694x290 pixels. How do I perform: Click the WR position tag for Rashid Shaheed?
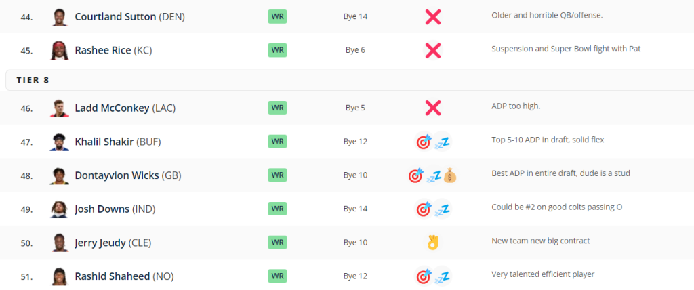click(x=277, y=276)
